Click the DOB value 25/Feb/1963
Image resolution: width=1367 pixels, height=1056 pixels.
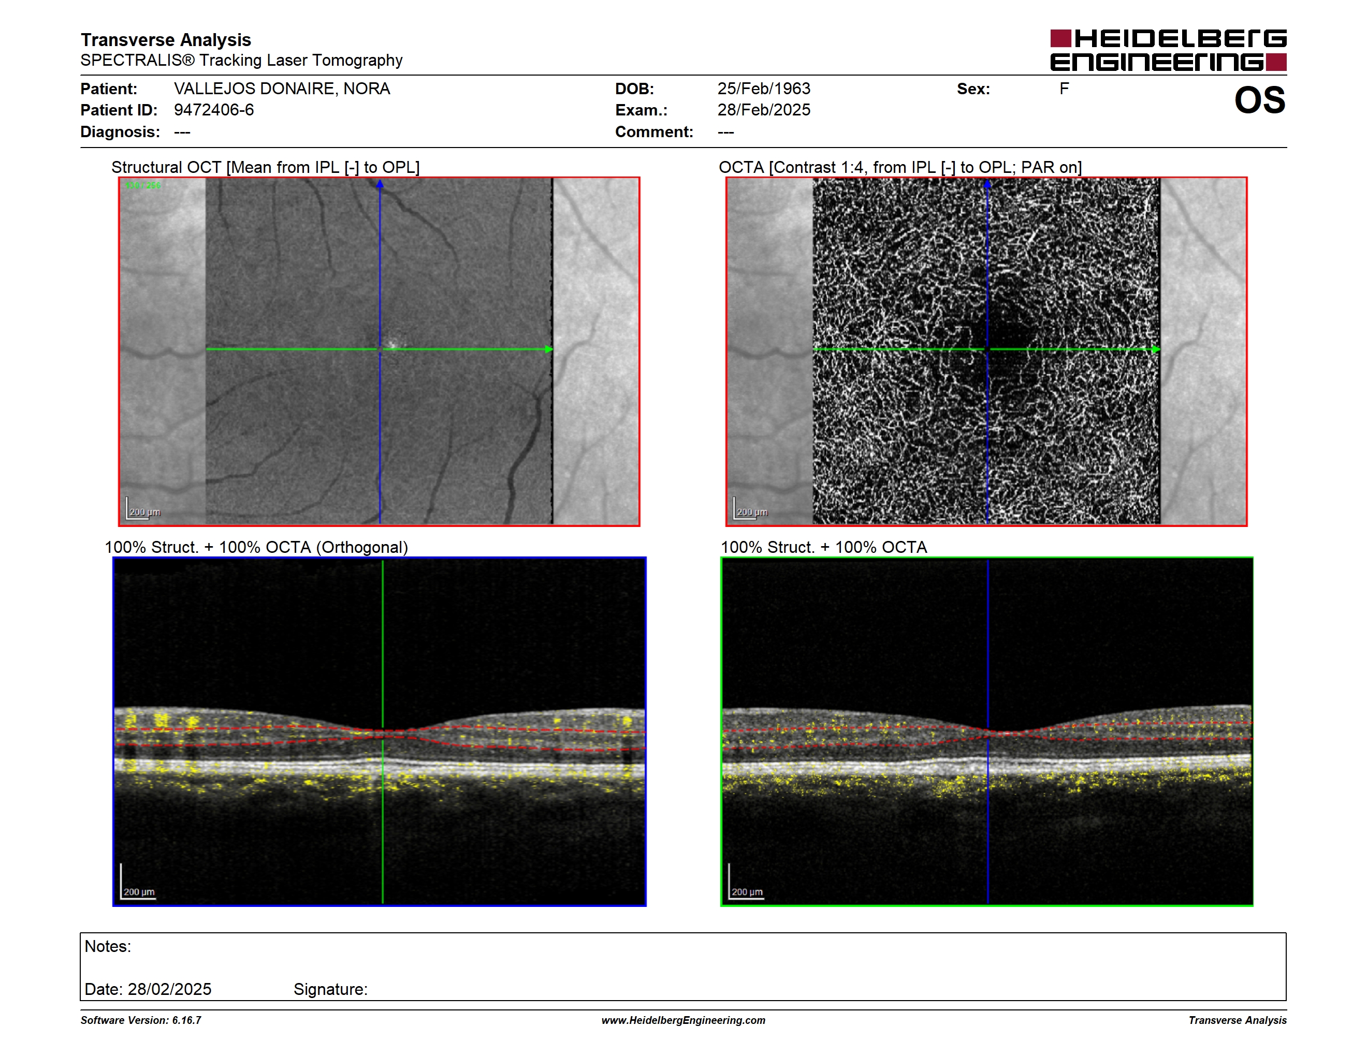(x=764, y=88)
